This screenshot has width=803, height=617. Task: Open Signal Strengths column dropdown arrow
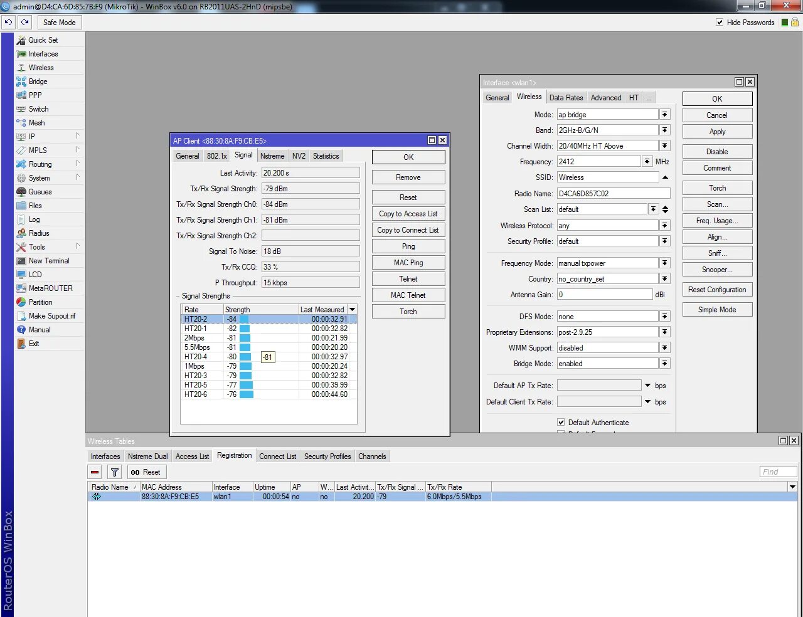click(x=352, y=309)
